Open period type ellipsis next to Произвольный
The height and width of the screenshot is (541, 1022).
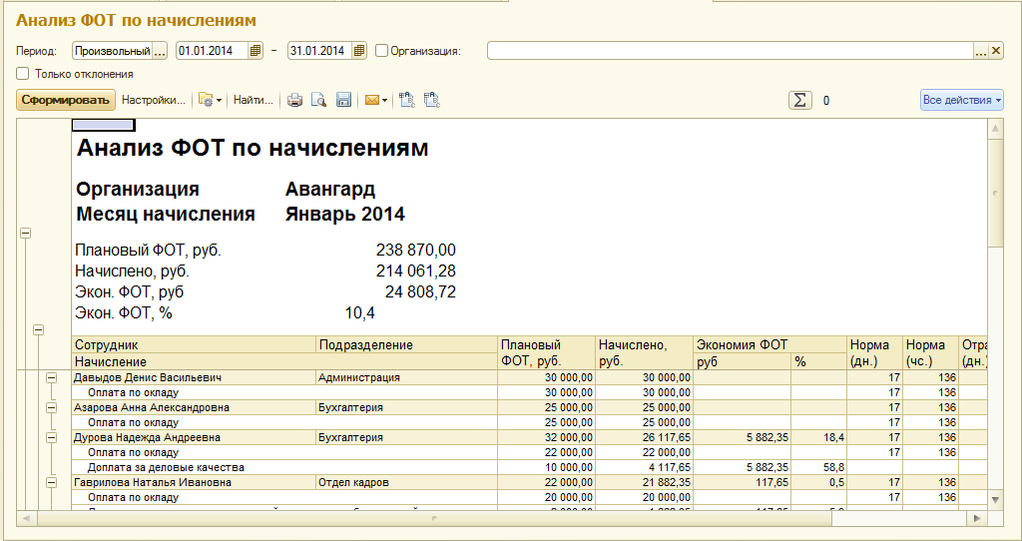tap(160, 50)
